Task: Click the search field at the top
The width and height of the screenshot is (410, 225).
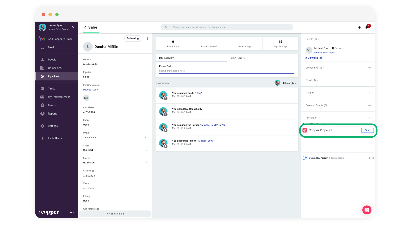Action: pos(227,27)
